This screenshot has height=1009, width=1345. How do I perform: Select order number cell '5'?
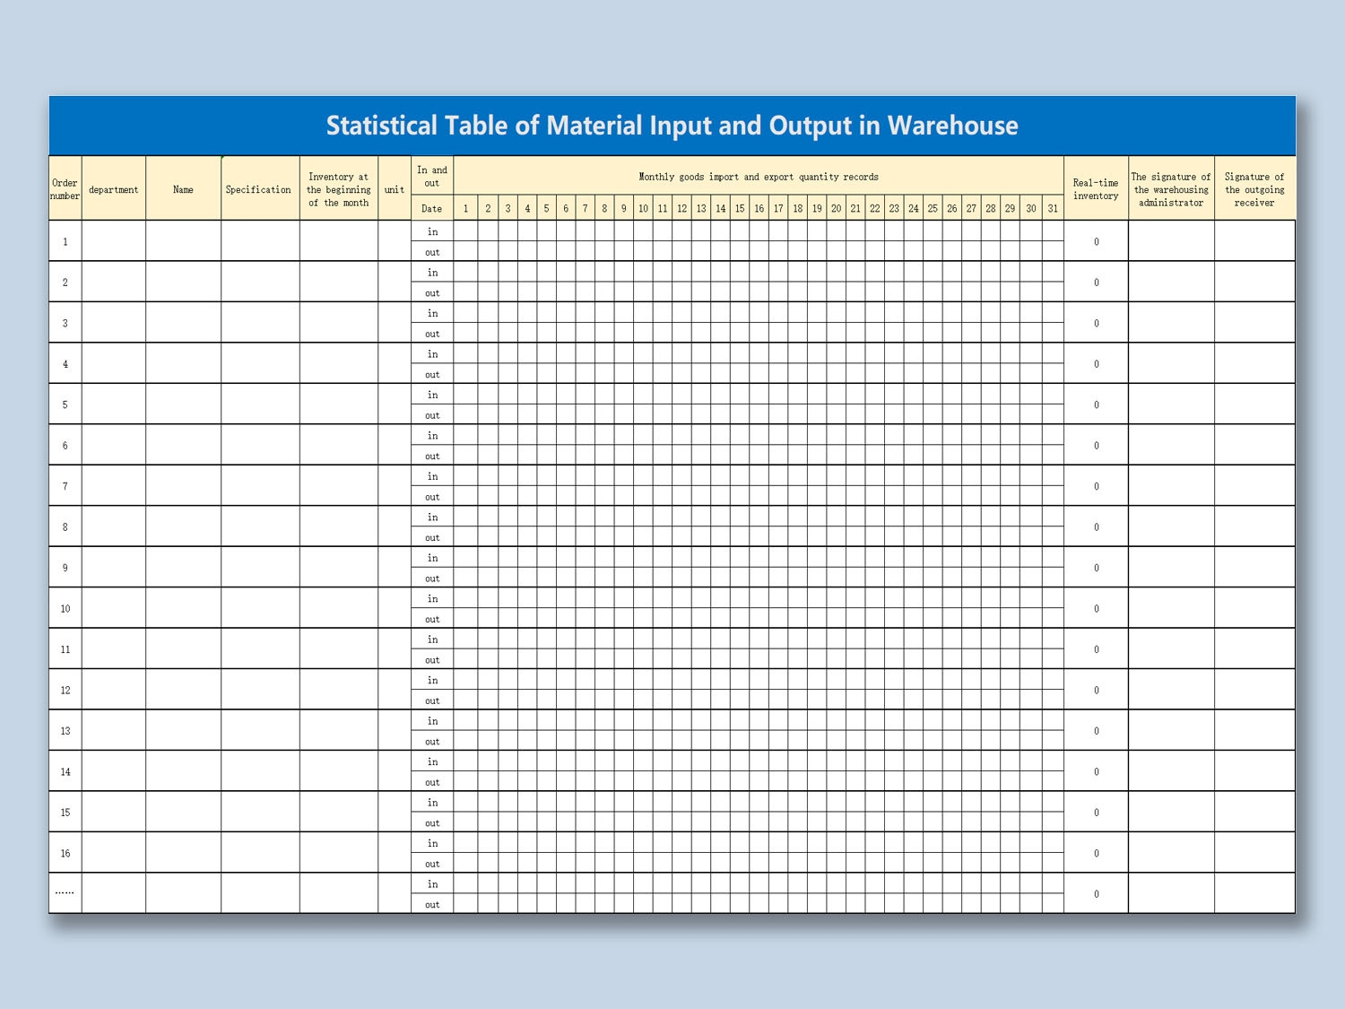click(65, 404)
